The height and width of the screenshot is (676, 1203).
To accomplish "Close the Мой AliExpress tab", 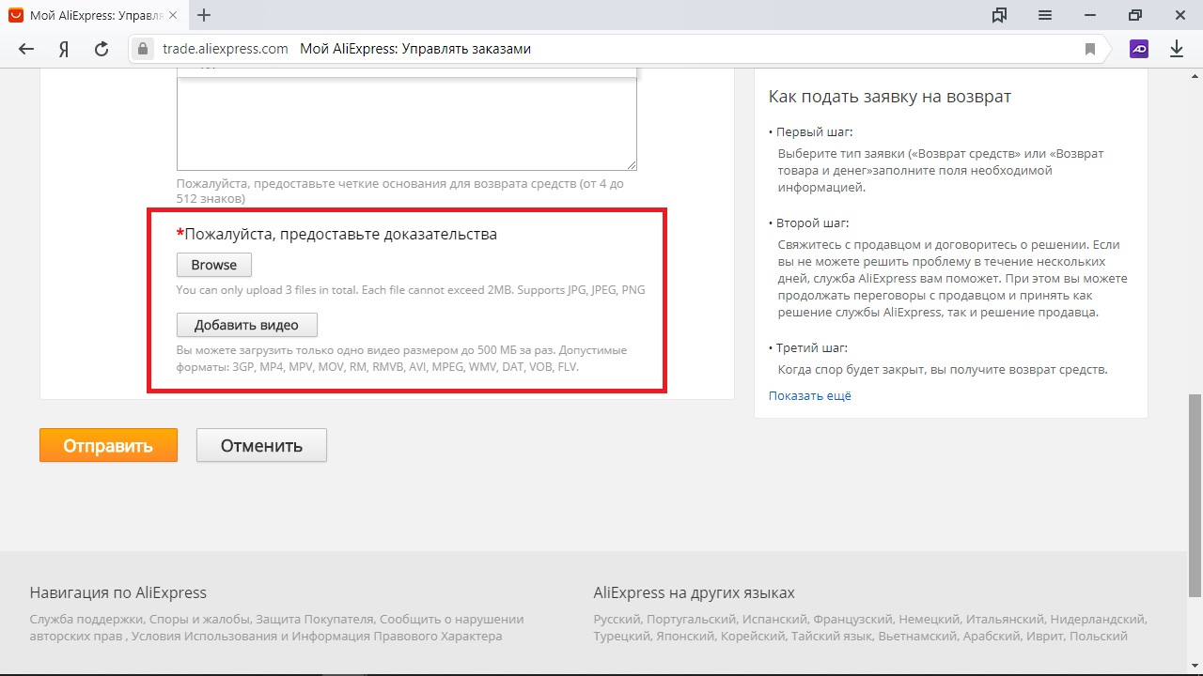I will point(172,15).
